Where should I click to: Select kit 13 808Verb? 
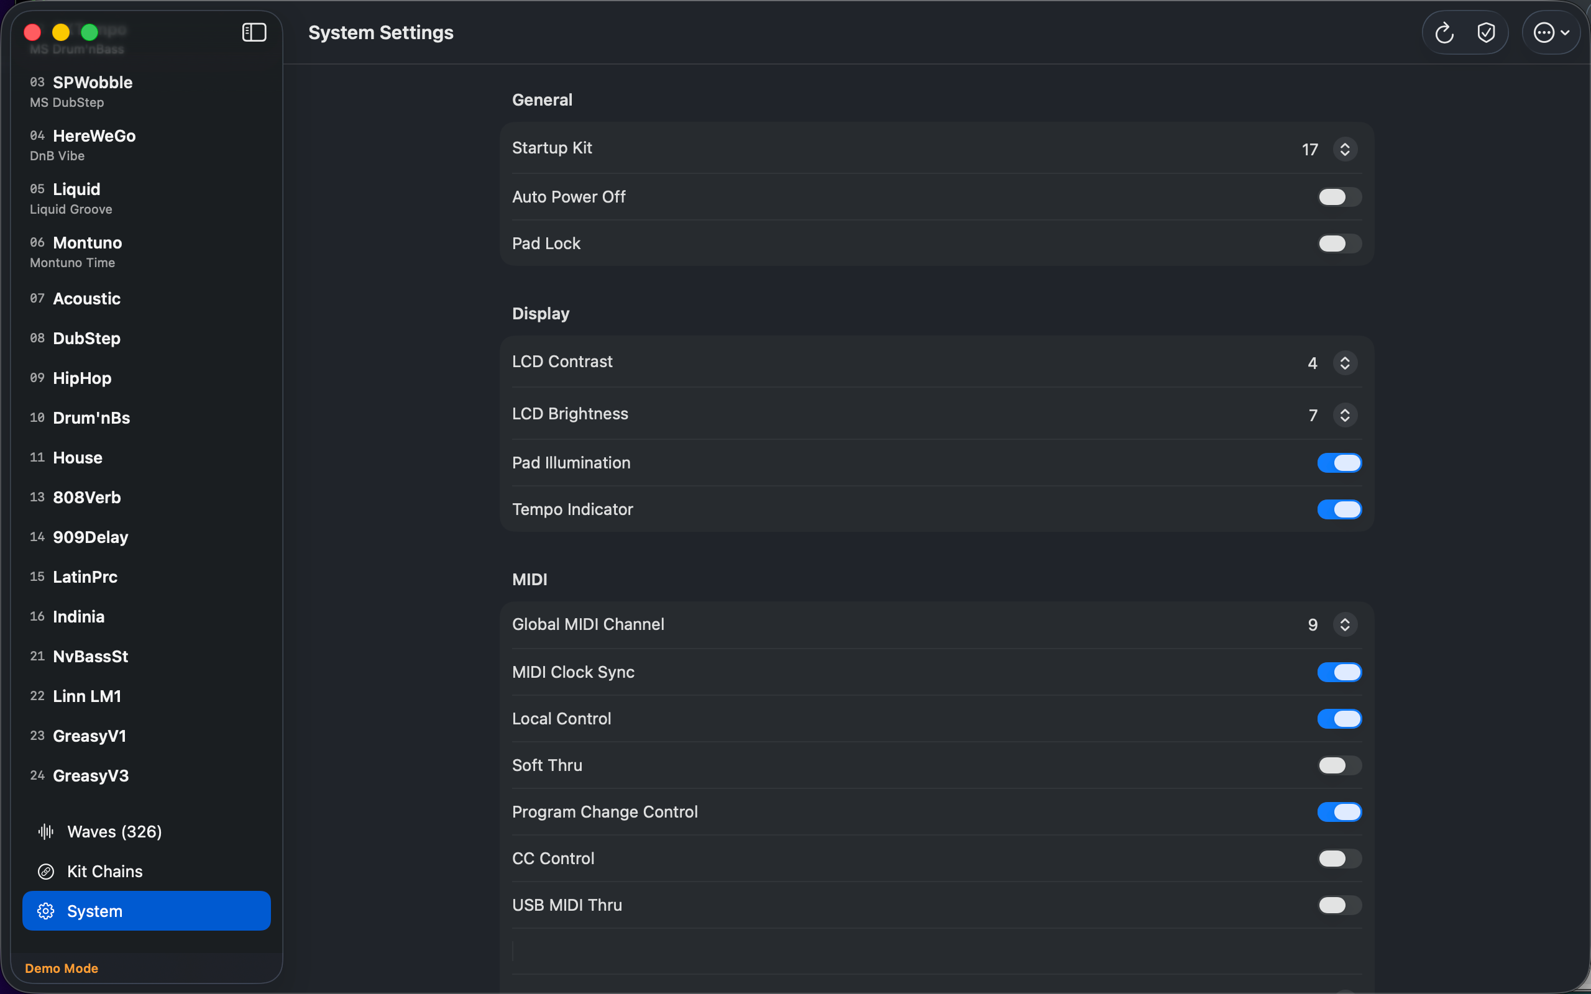point(146,498)
